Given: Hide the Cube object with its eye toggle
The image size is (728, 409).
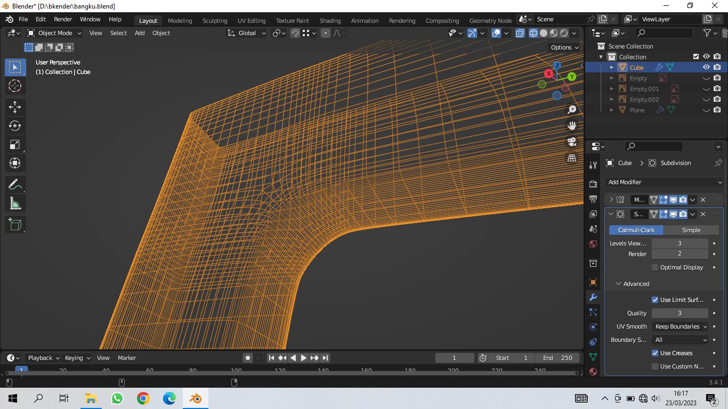Looking at the screenshot, I should click(x=706, y=67).
